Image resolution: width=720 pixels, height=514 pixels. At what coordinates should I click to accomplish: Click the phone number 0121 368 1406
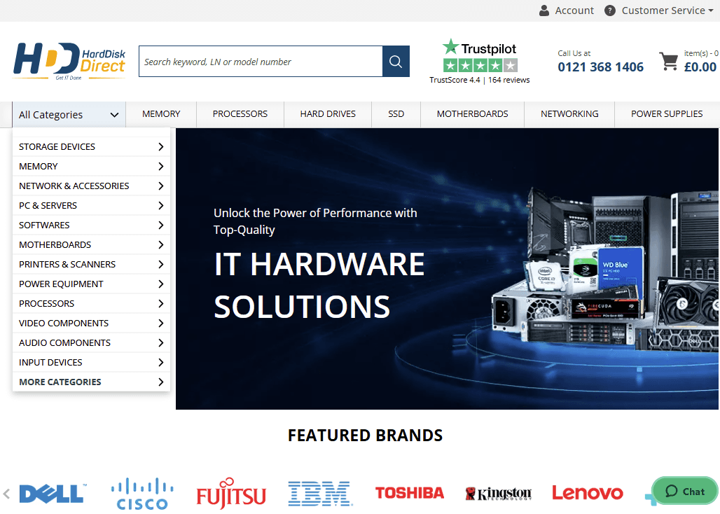pyautogui.click(x=600, y=67)
